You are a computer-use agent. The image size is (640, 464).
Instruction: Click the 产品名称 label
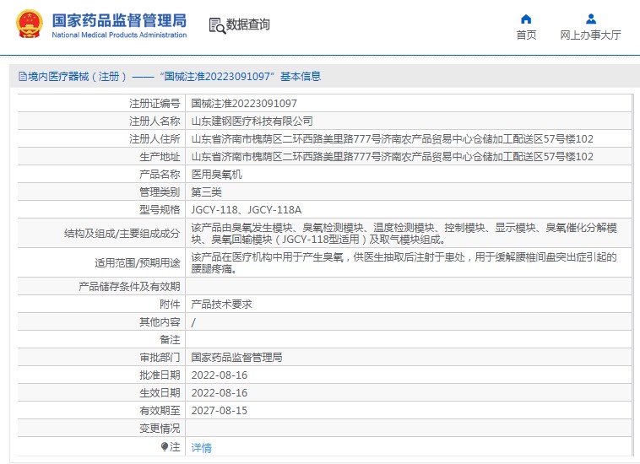coord(160,175)
